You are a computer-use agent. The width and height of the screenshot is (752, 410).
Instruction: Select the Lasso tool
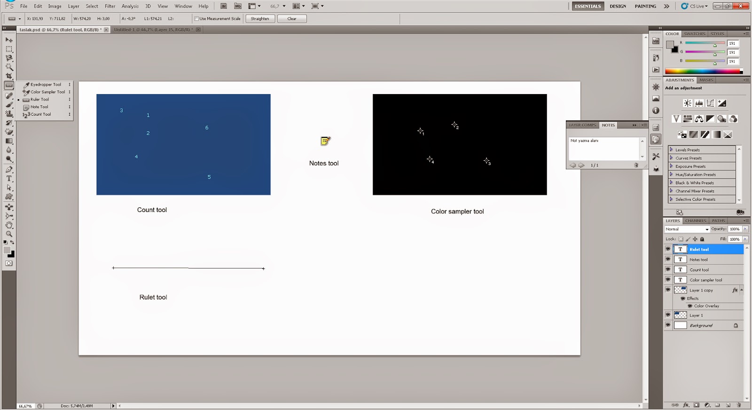(9, 58)
